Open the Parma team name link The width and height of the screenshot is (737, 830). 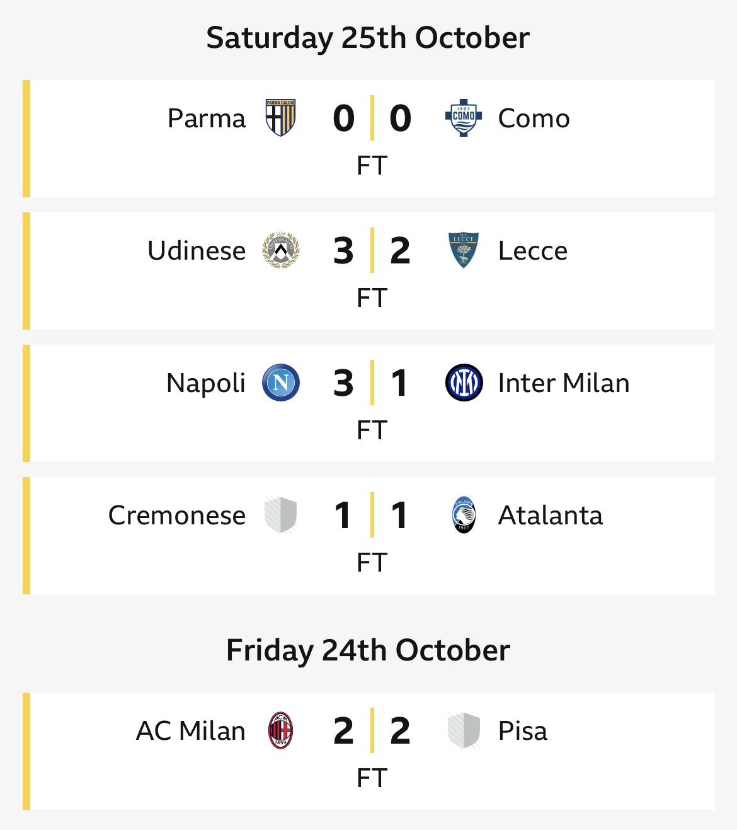(x=207, y=118)
